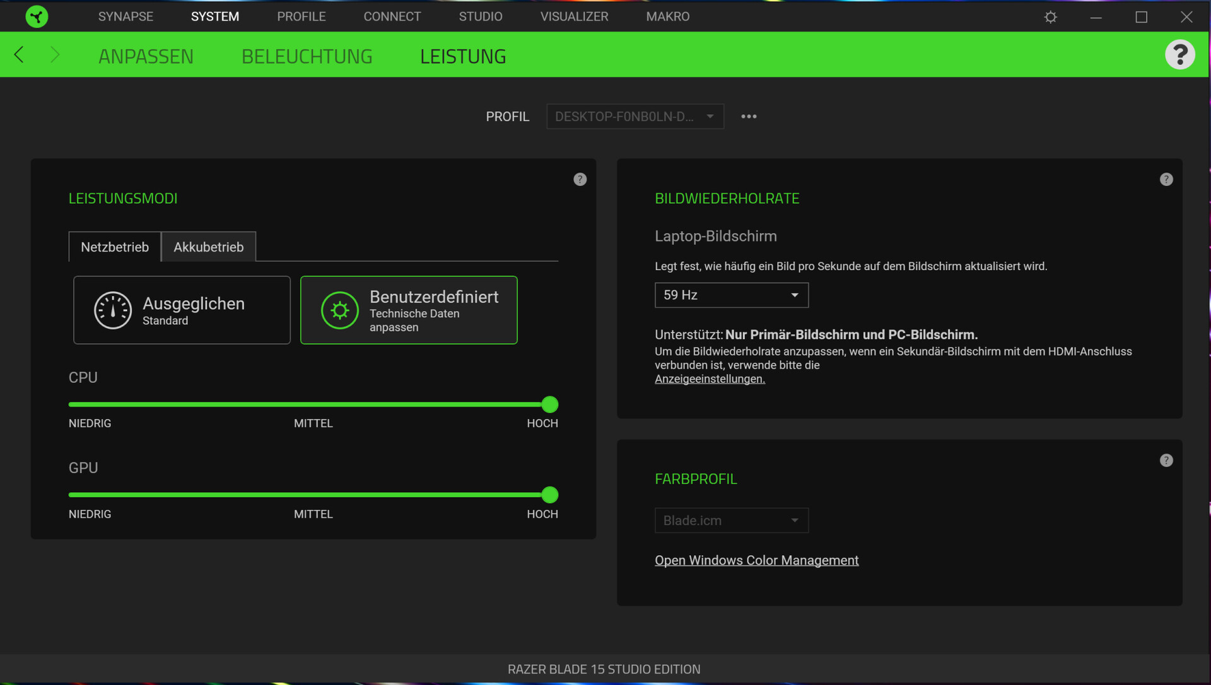The height and width of the screenshot is (685, 1211).
Task: Click the Anzeigeeinstellungen link
Action: point(710,379)
